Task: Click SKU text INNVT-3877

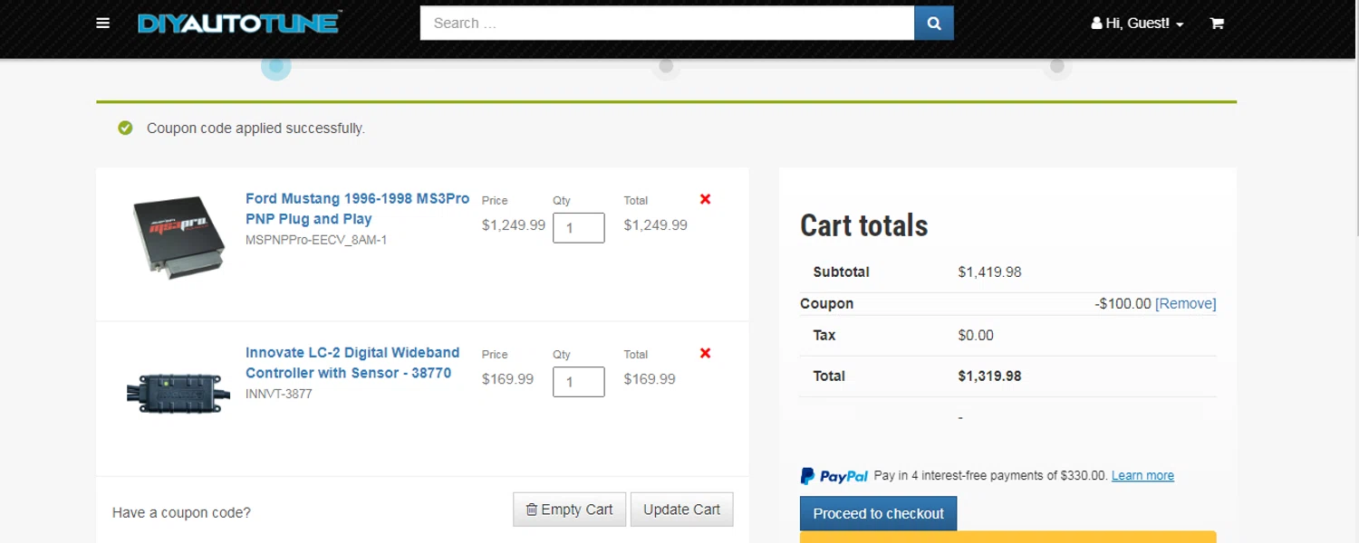Action: 279,394
